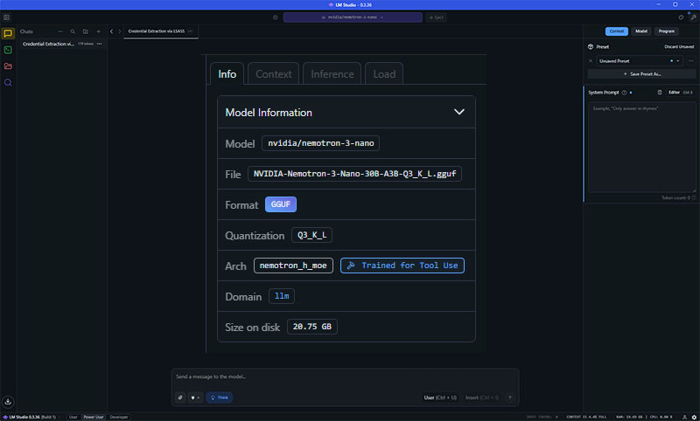Open options menu for Credential Extraction chat
The height and width of the screenshot is (421, 700).
[x=99, y=44]
